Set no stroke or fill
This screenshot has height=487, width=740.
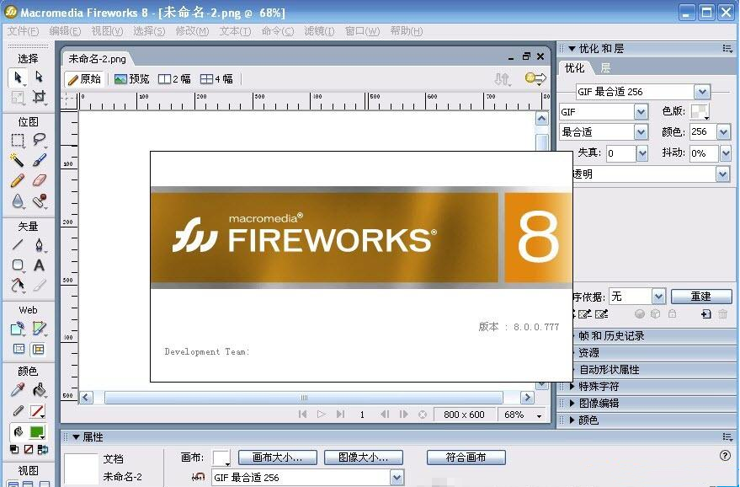[x=29, y=449]
